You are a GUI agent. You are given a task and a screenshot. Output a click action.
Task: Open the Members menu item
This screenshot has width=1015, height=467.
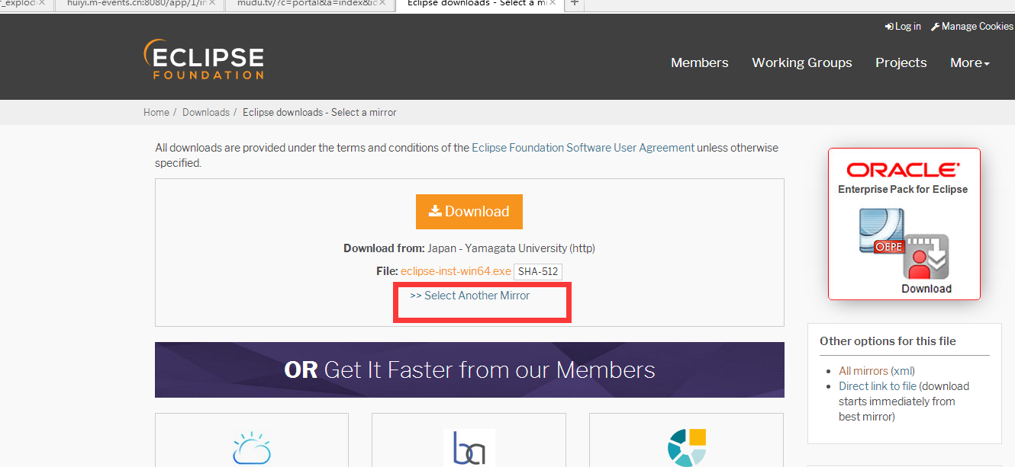700,62
